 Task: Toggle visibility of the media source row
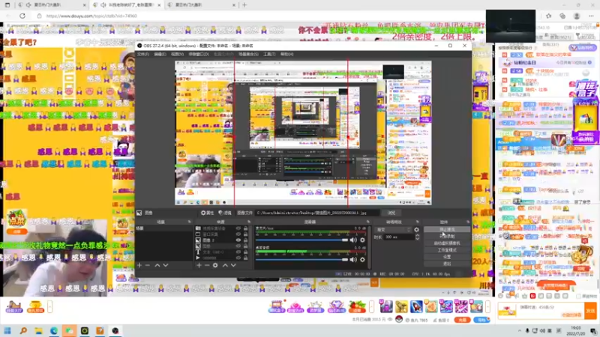[x=238, y=258]
